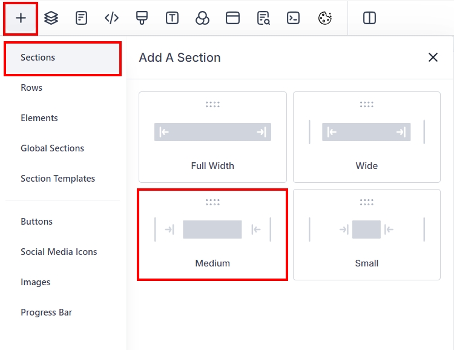
Task: Toggle the split panel layout icon
Action: tap(370, 18)
